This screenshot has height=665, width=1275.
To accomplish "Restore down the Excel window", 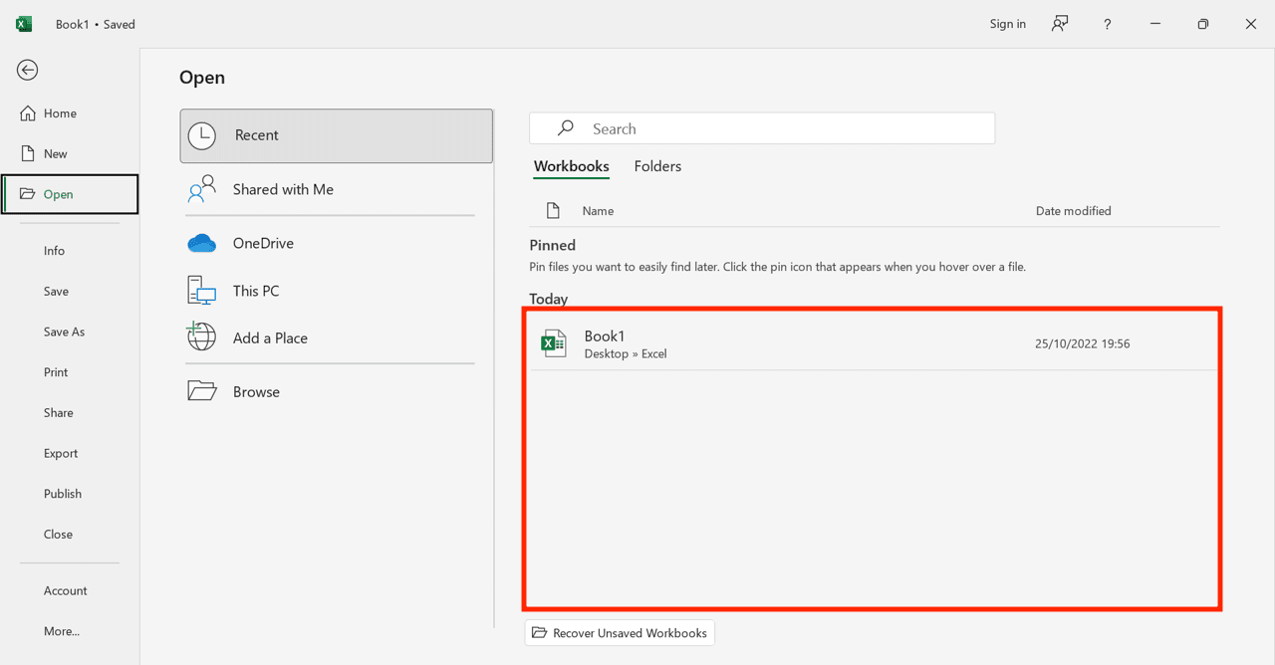I will click(x=1203, y=24).
